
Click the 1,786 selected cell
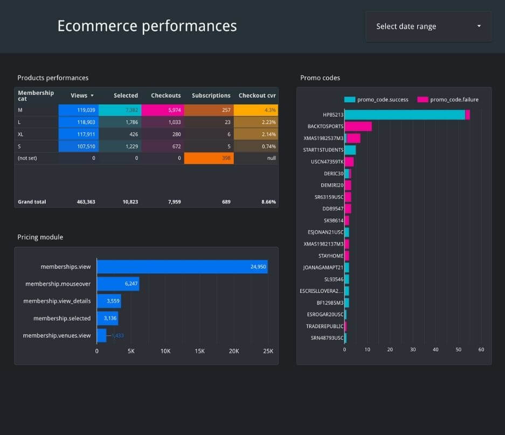[x=120, y=122]
